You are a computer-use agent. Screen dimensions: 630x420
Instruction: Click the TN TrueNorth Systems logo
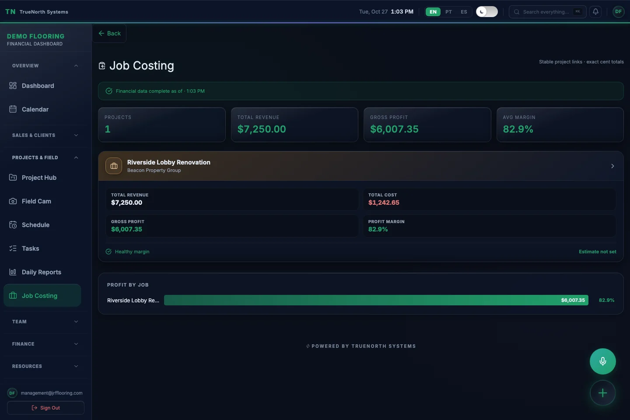(x=37, y=12)
